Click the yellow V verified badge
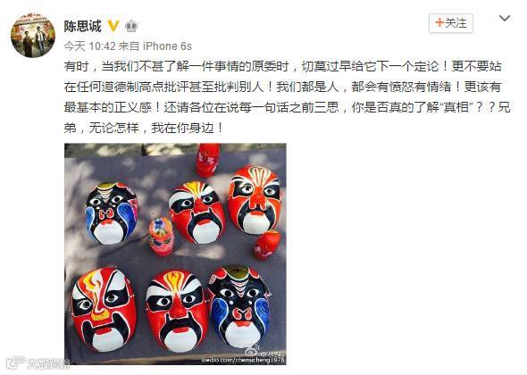Viewport: 527px width, 375px height. pyautogui.click(x=113, y=26)
